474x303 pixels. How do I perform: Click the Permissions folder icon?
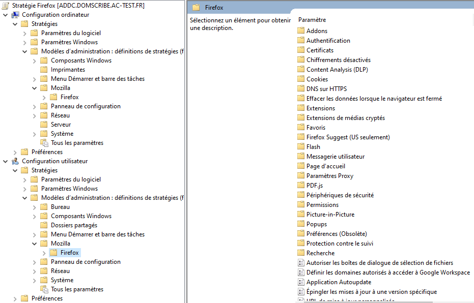click(301, 204)
